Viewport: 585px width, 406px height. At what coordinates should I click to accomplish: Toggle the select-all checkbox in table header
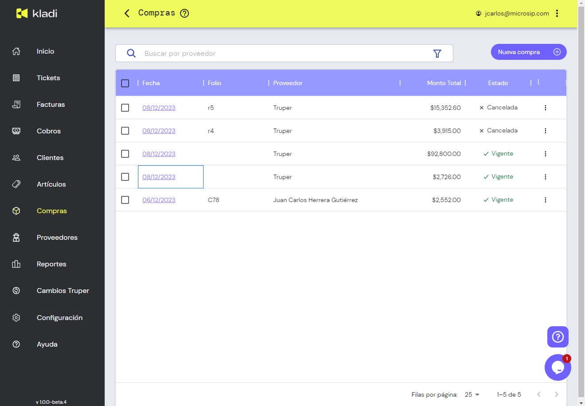point(125,83)
